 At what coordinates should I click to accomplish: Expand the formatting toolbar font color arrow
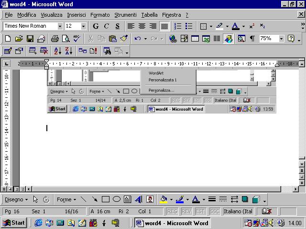243,26
